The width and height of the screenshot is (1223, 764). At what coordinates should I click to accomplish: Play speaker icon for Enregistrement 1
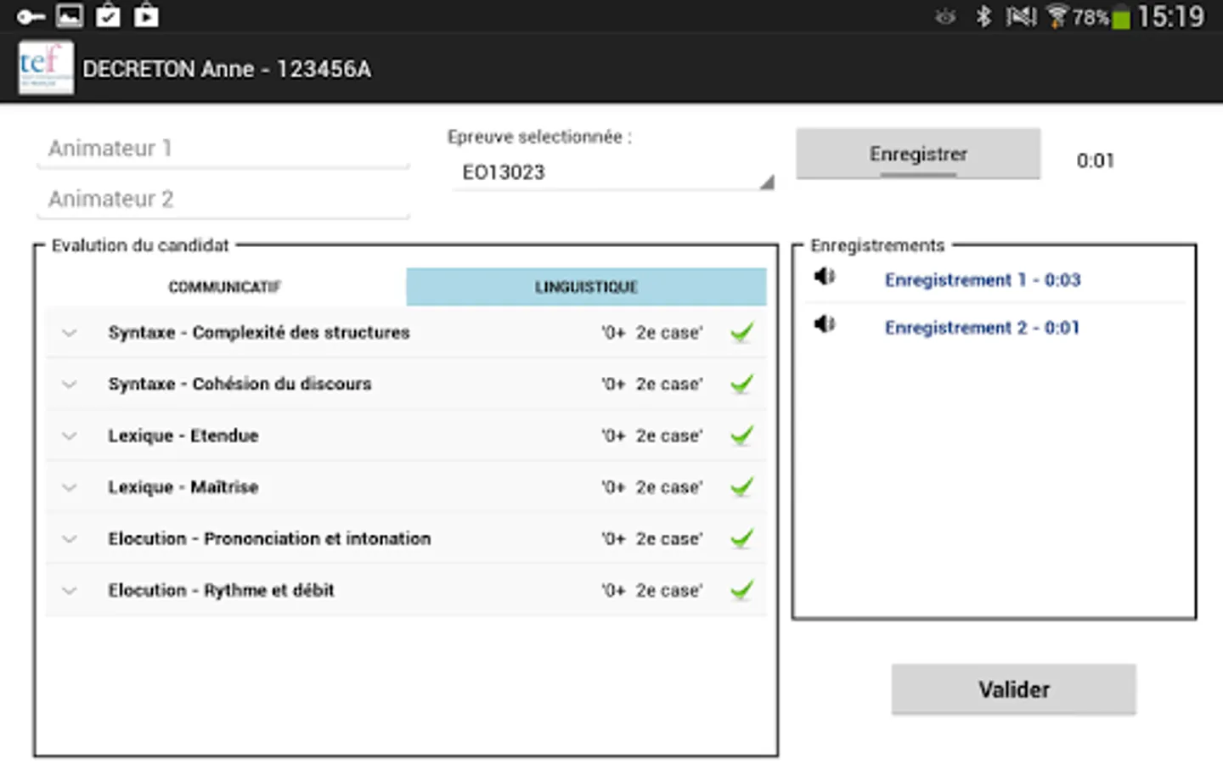point(824,277)
